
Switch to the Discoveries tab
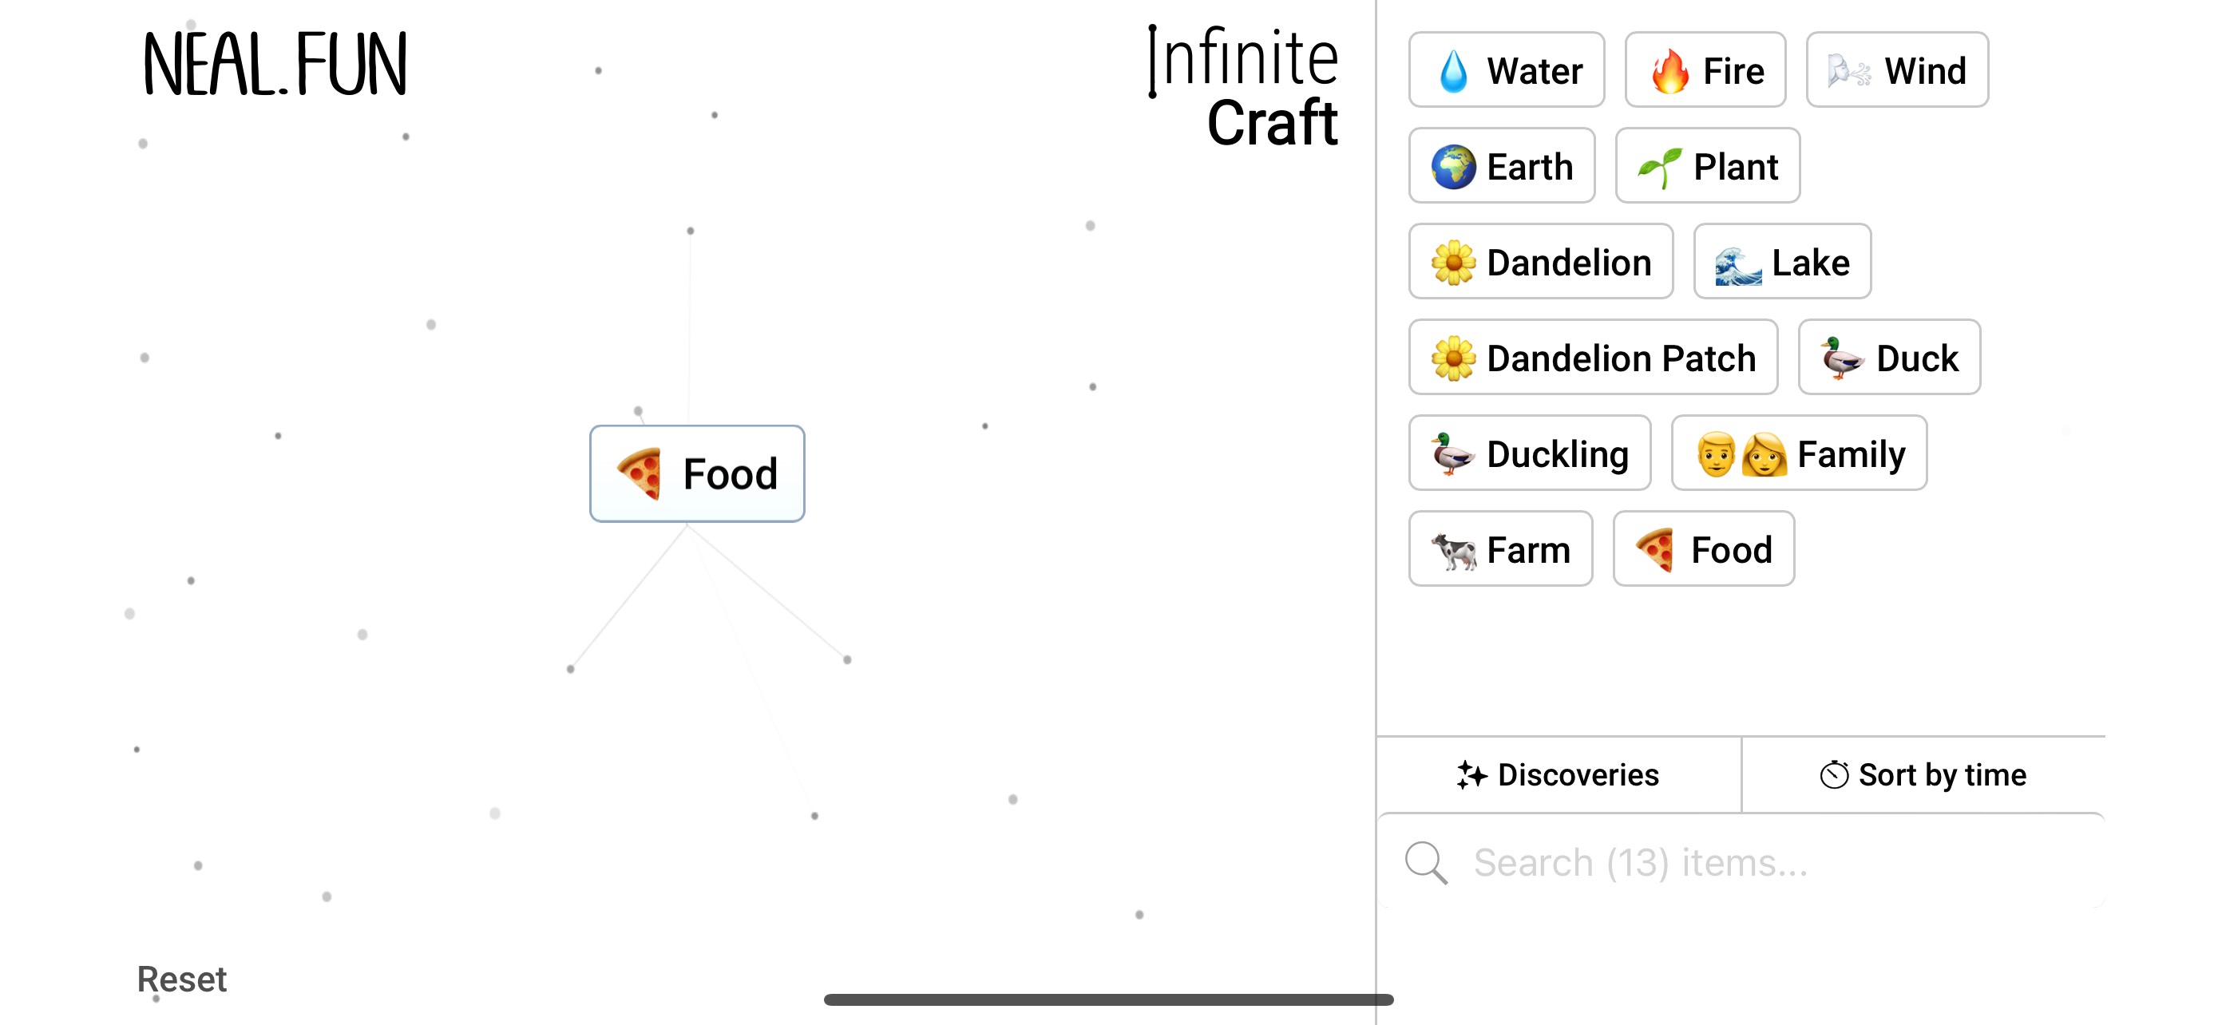(1557, 774)
